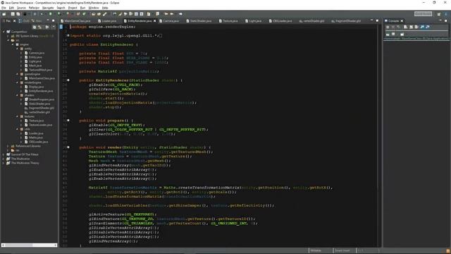Image resolution: width=451 pixels, height=254 pixels.
Task: Click the Open Perspective icon
Action: tap(439, 14)
